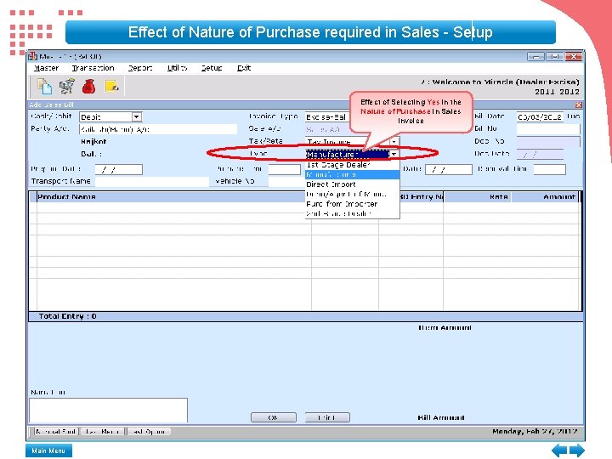
Task: Click the Party A/c. input field
Action: [158, 129]
